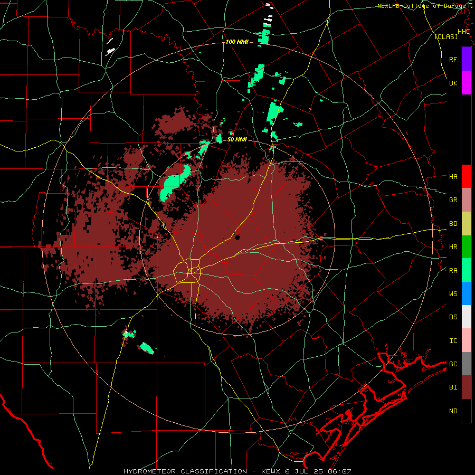The width and height of the screenshot is (475, 475).
Task: Click the KEWX radar site dot at center
Action: tap(237, 237)
